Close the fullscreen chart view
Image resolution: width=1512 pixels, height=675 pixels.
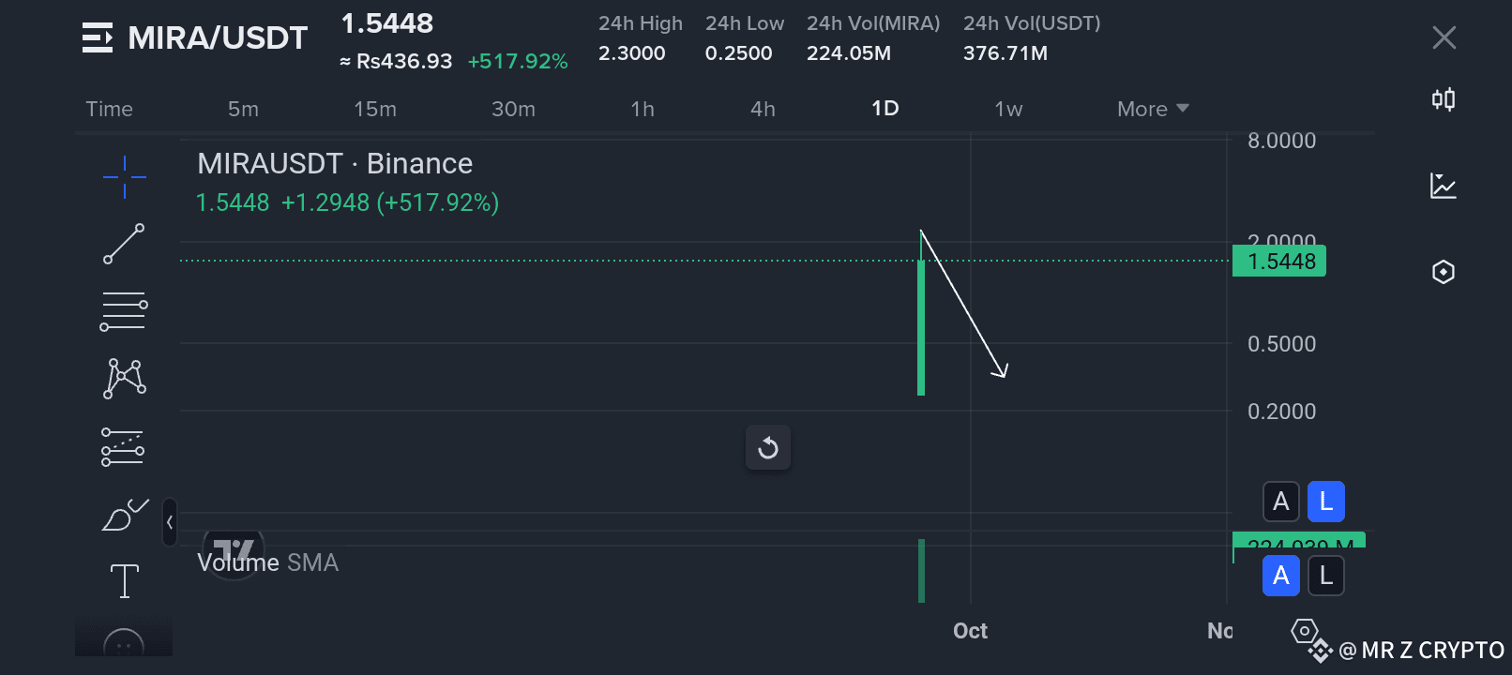(1444, 37)
